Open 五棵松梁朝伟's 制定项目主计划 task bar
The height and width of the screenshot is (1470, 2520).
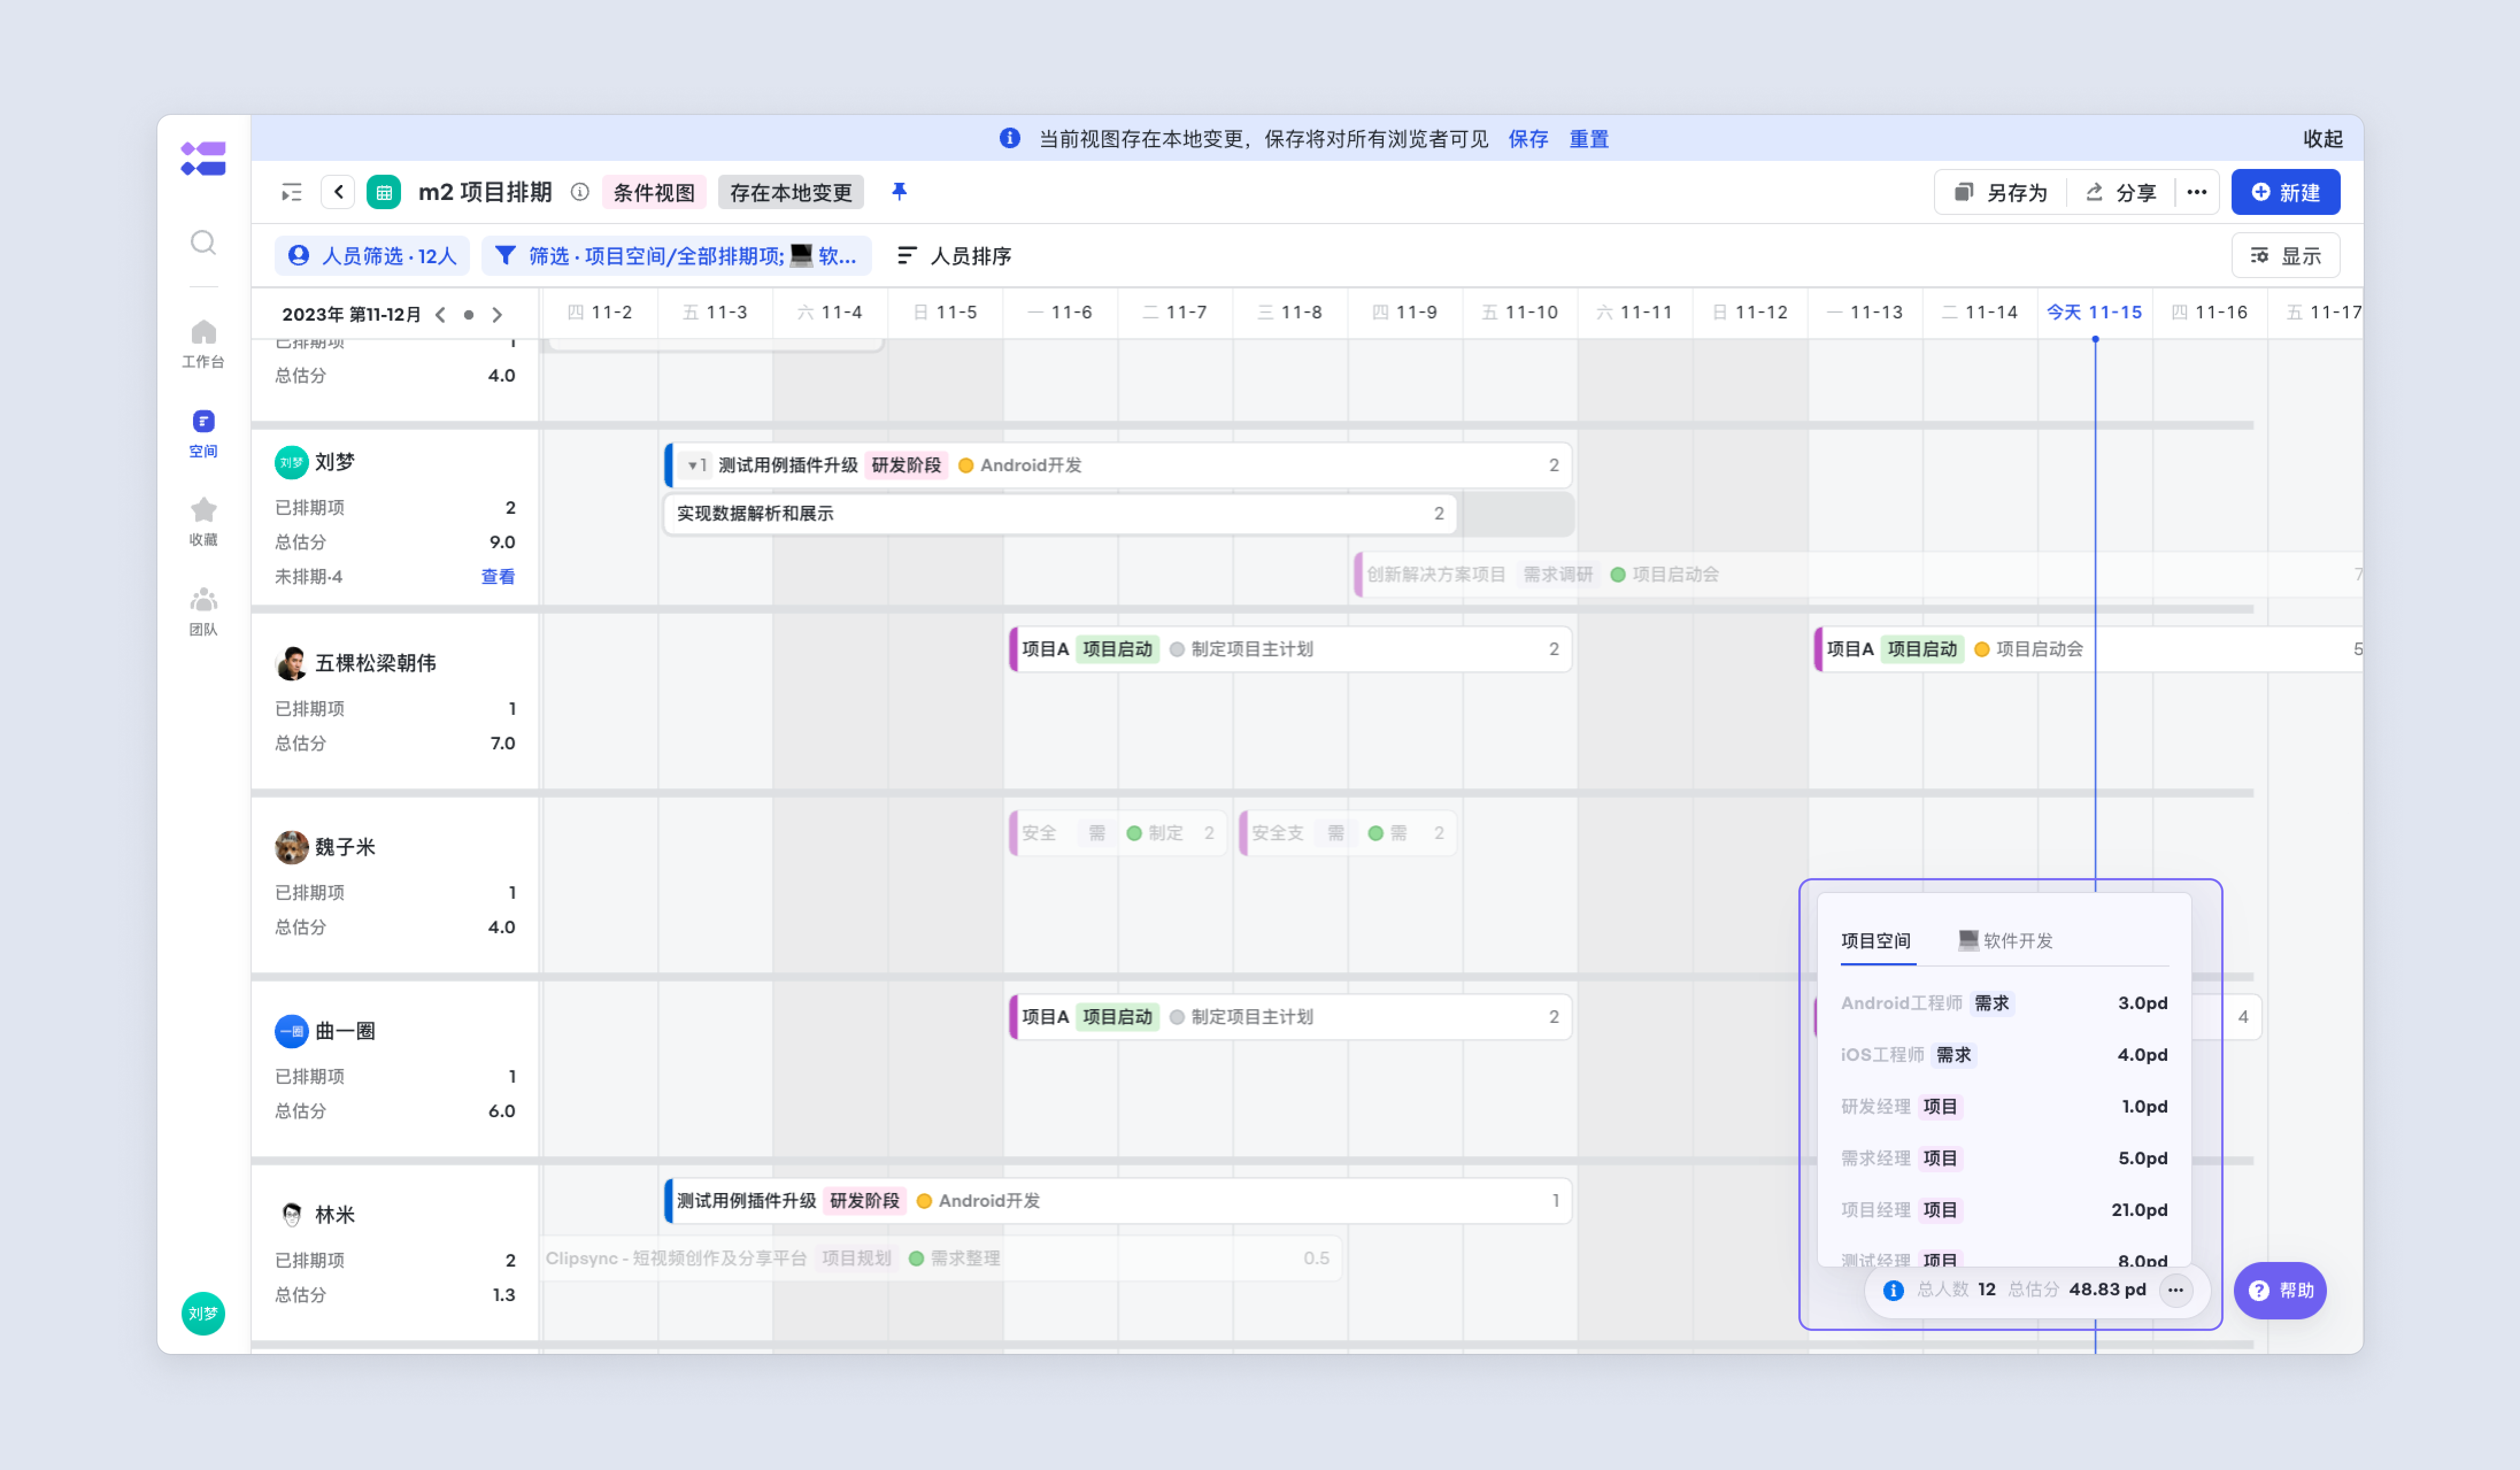pyautogui.click(x=1290, y=649)
